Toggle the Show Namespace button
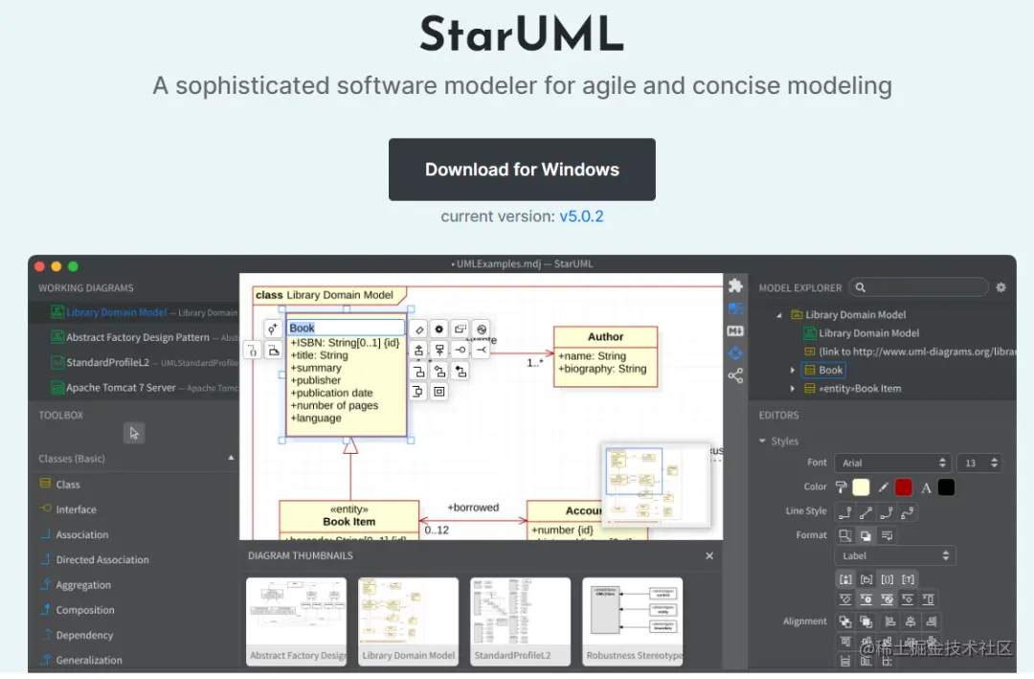 pyautogui.click(x=866, y=578)
